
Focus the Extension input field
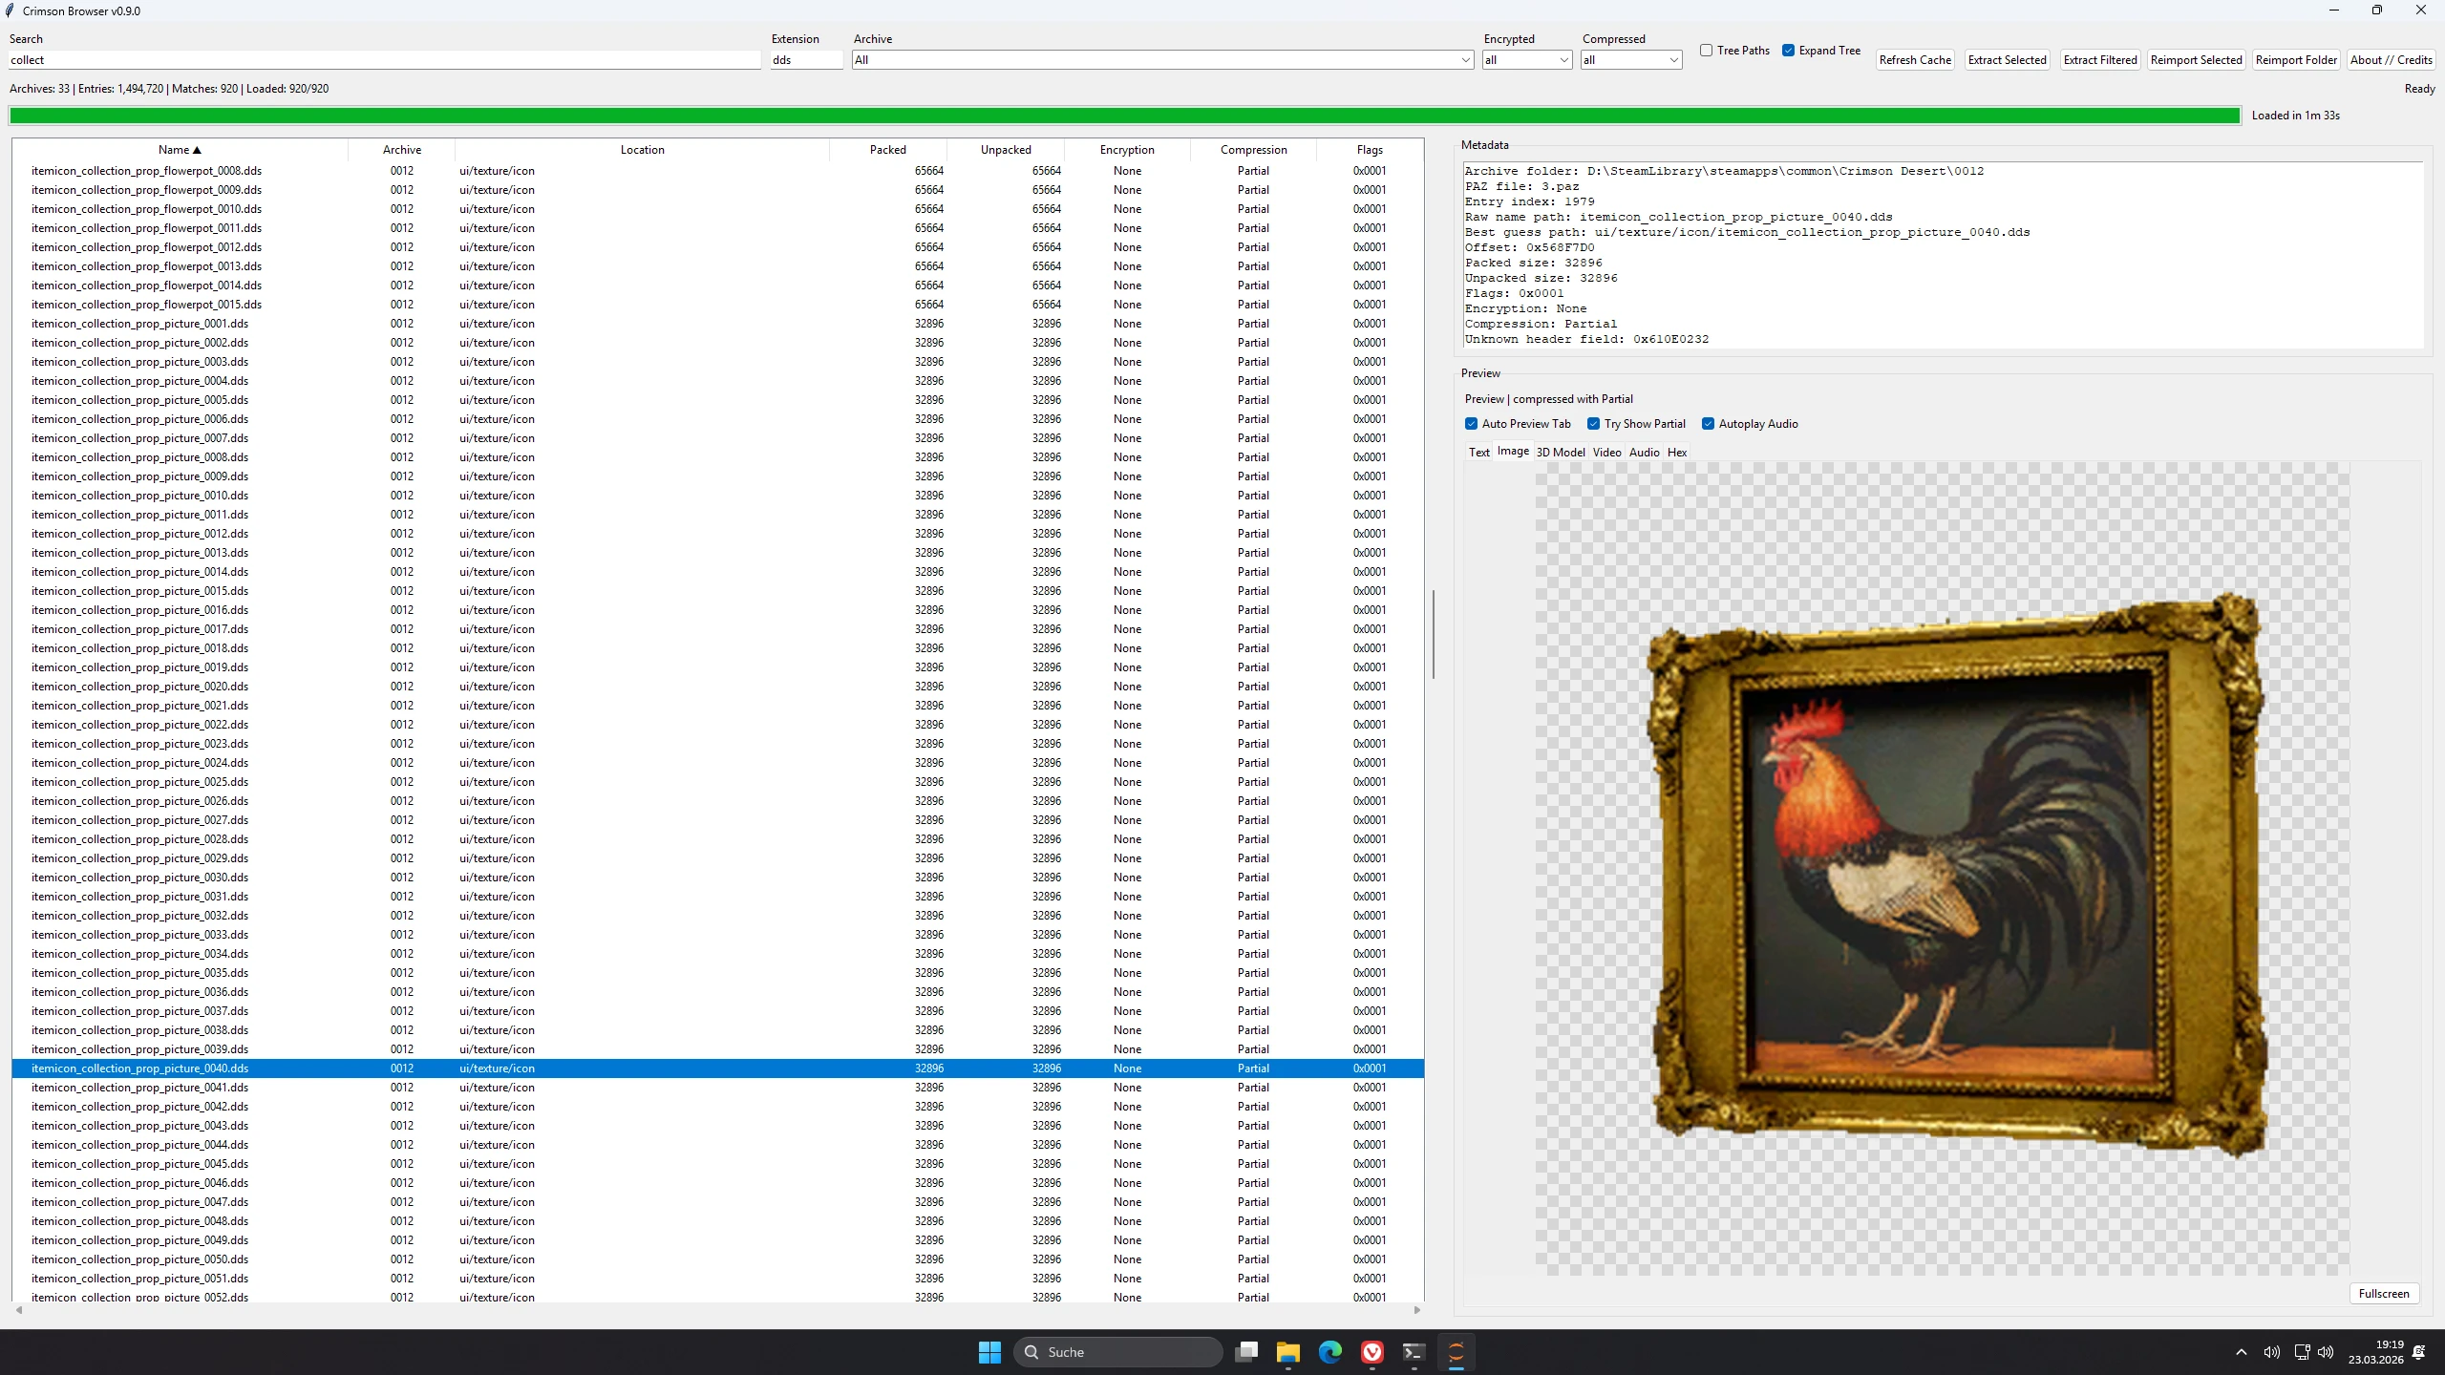(807, 60)
